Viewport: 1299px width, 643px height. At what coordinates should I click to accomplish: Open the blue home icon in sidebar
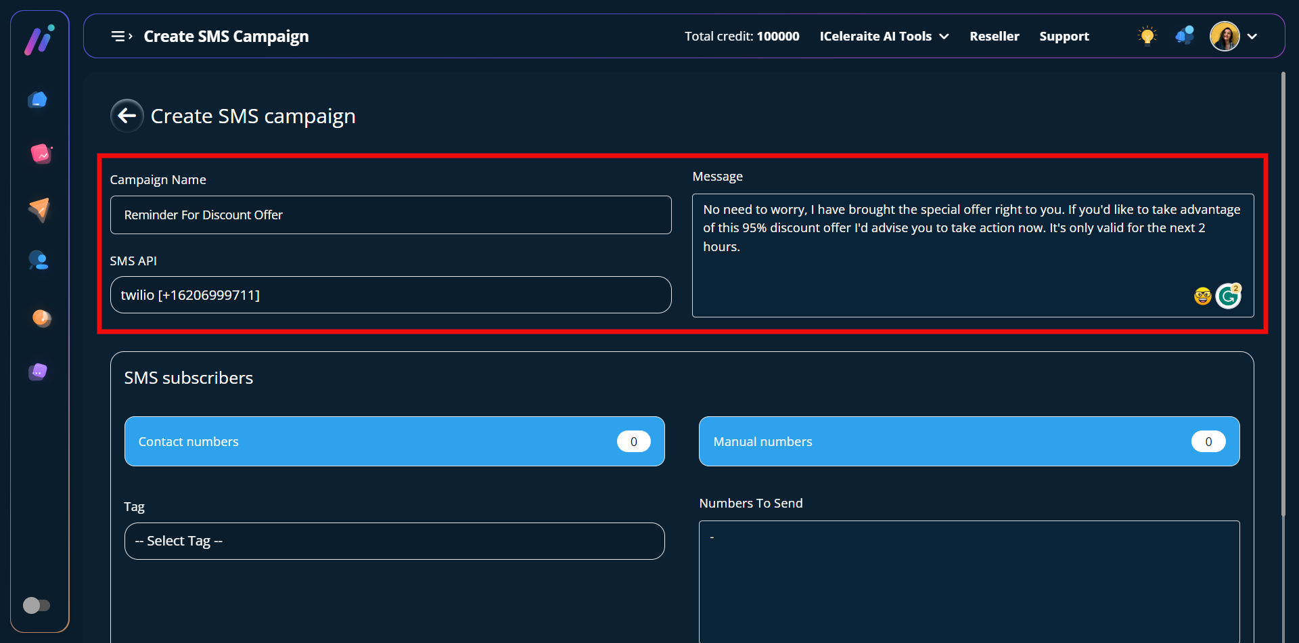38,100
